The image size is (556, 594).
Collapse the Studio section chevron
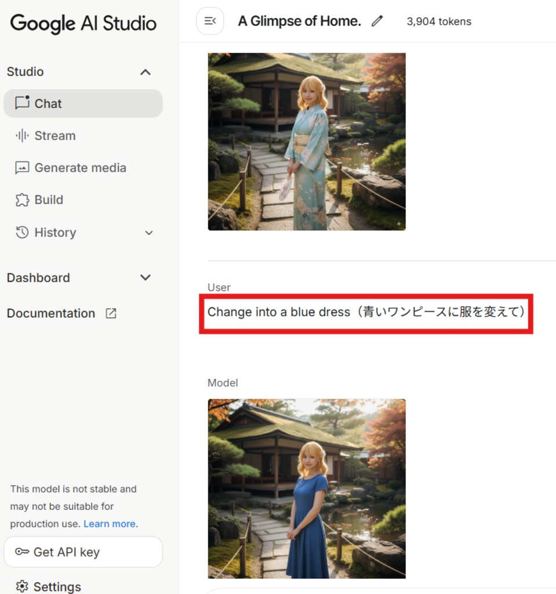click(146, 72)
